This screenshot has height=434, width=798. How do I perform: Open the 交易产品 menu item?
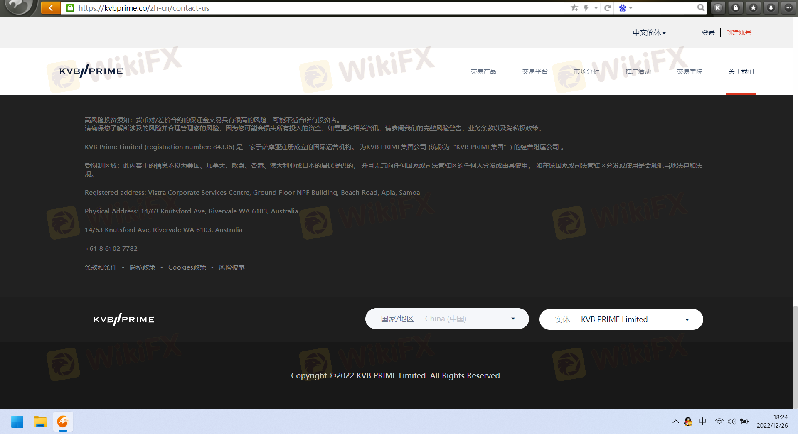[x=483, y=71]
